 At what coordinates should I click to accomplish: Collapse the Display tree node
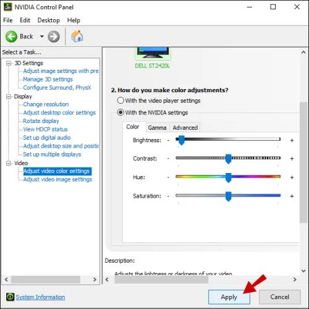9,96
